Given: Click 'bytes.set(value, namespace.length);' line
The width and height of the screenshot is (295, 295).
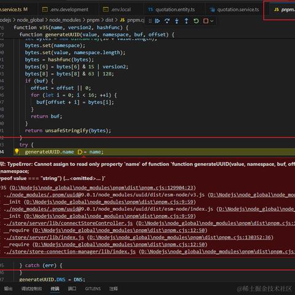Looking at the screenshot, I should pyautogui.click(x=75, y=53).
